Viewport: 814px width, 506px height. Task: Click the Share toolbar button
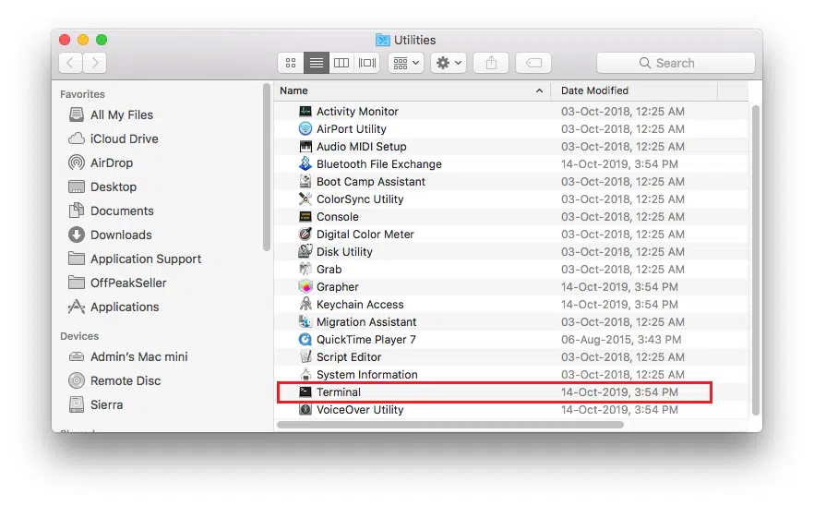pos(491,63)
